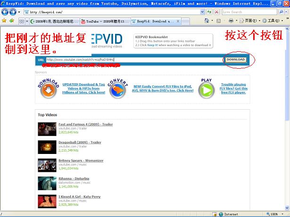Open the search provider options dropdown
290x217 pixels.
(286, 12)
